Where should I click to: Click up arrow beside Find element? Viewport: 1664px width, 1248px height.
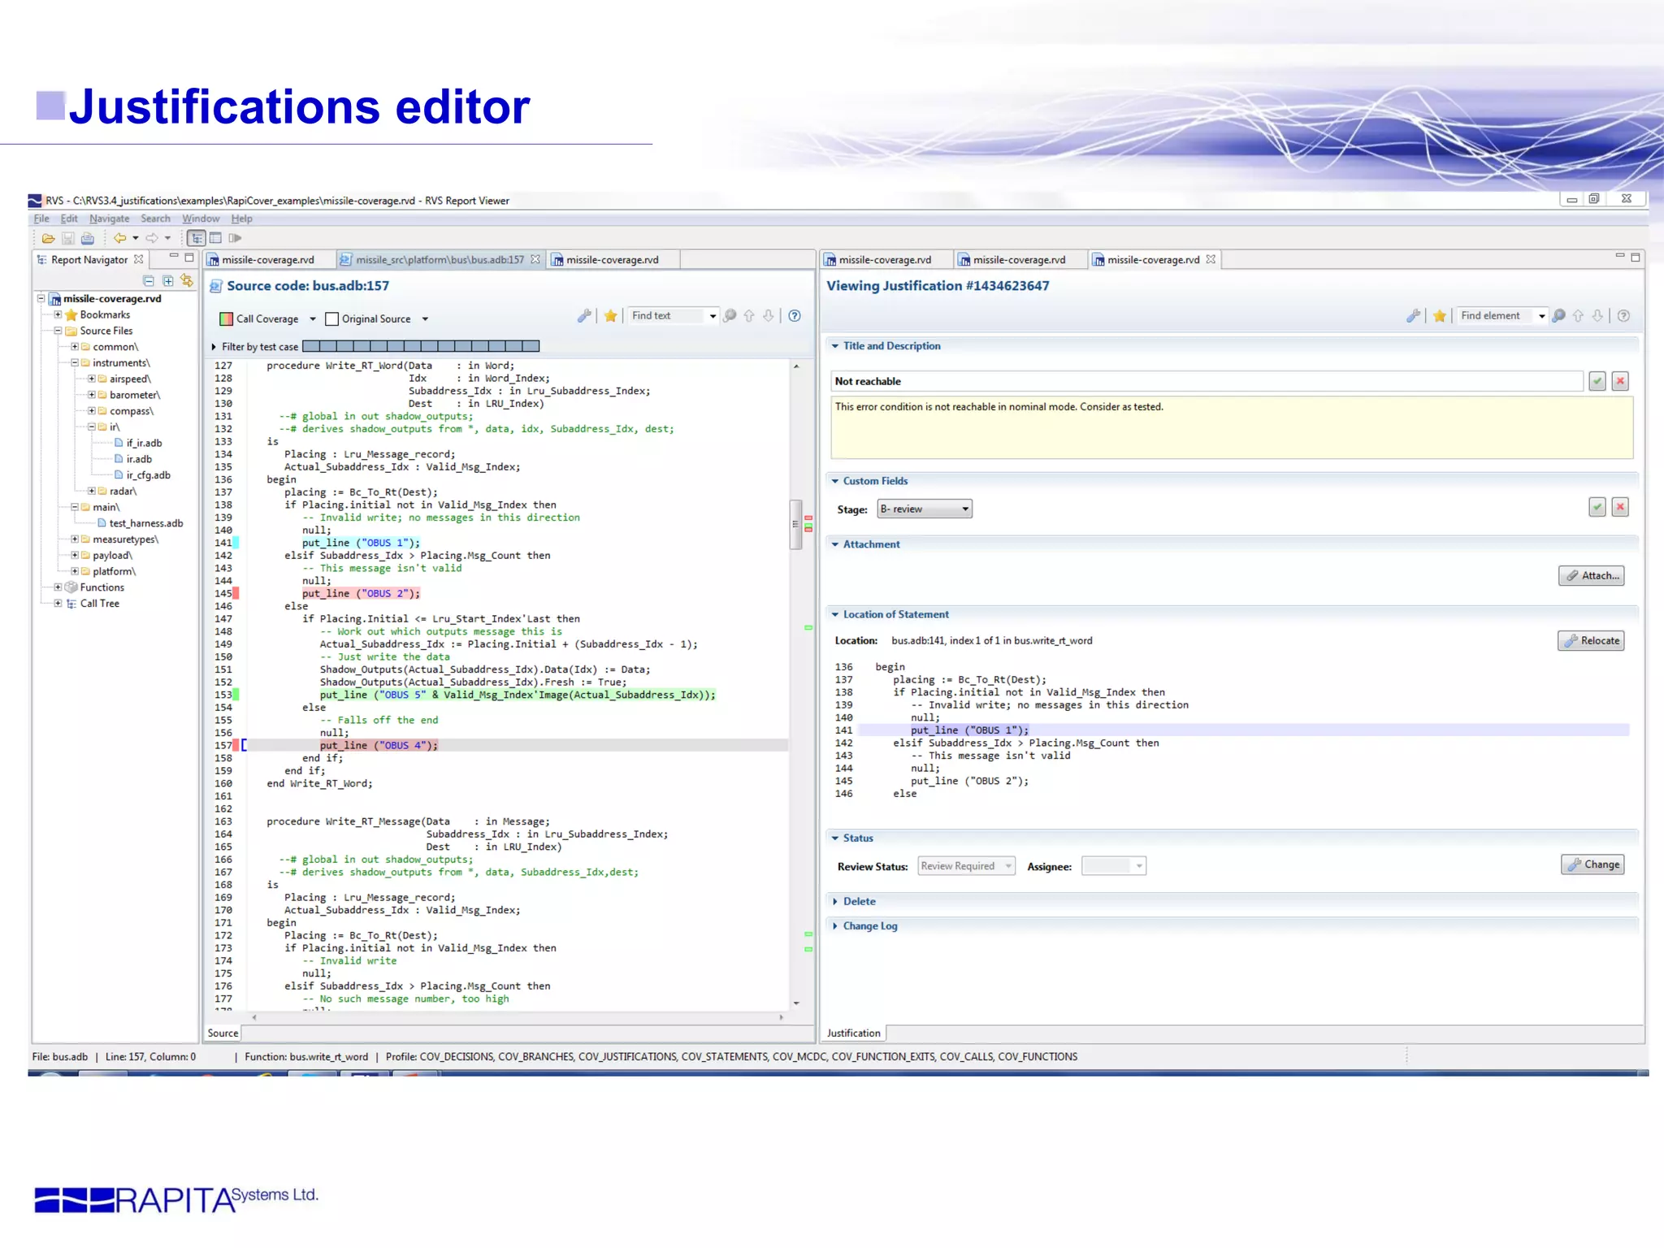pyautogui.click(x=1578, y=316)
